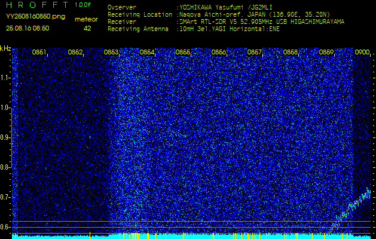Click observer name YOSHIKAWA Yasufumi /JG2MLI
The width and height of the screenshot is (376, 239).
225,7
